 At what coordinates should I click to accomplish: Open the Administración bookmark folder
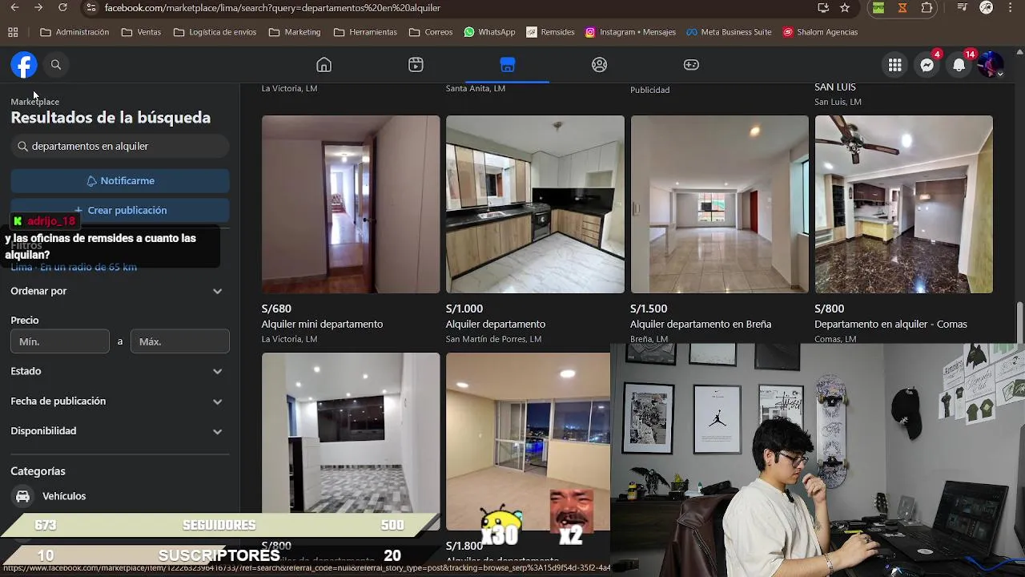pyautogui.click(x=74, y=32)
